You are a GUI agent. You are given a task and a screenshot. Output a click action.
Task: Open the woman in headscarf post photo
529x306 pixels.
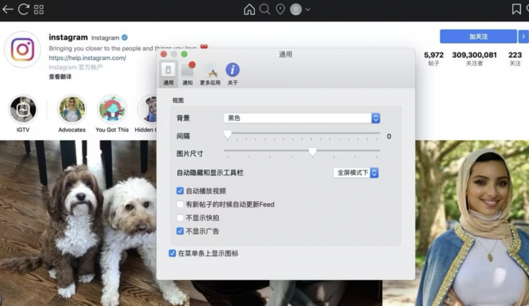pos(472,223)
